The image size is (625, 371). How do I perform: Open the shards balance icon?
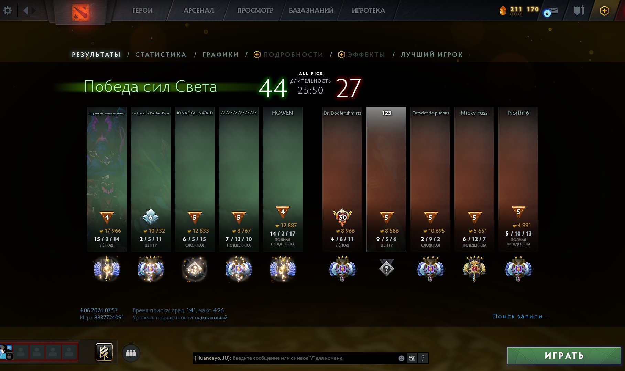(503, 11)
